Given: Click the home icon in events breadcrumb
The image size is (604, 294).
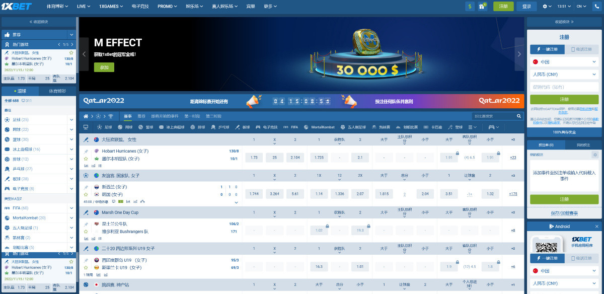Looking at the screenshot, I should (x=86, y=116).
